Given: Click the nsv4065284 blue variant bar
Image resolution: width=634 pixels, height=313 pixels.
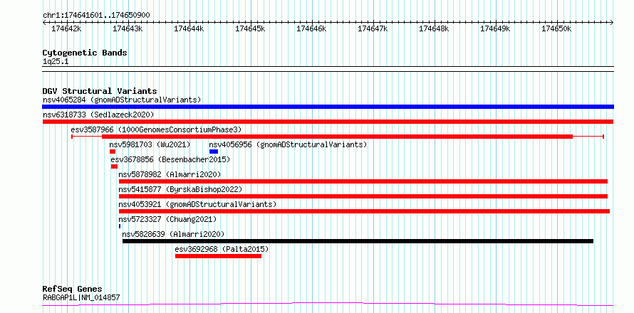Looking at the screenshot, I should [328, 107].
